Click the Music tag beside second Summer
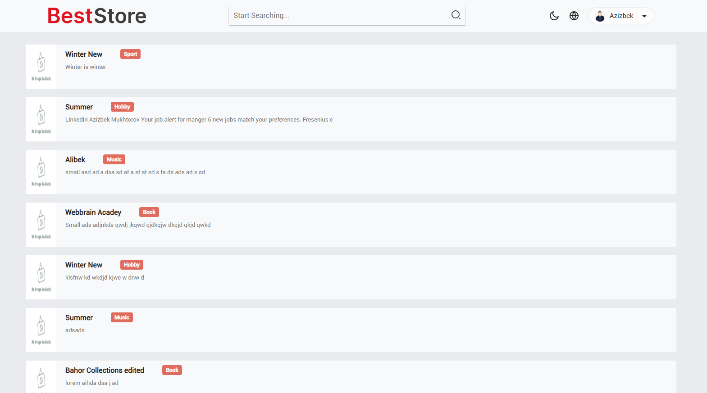Screen dimensions: 707x393 click(122, 317)
